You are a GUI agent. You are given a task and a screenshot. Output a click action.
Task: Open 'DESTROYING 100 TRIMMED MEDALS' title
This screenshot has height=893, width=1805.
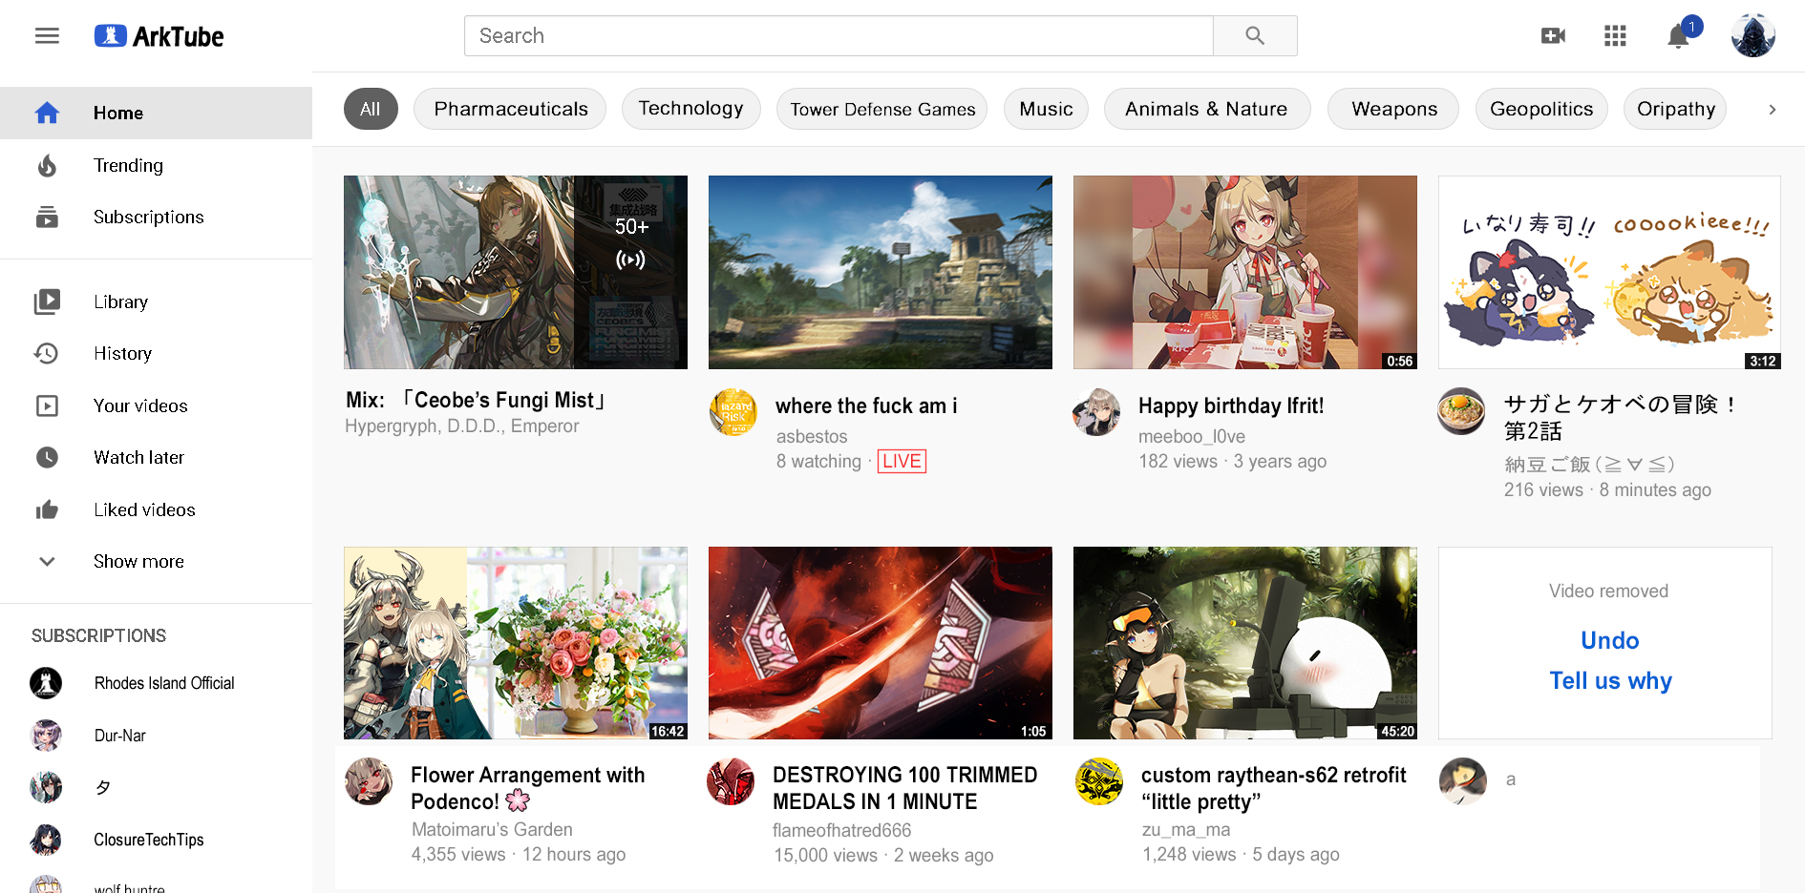(x=905, y=788)
